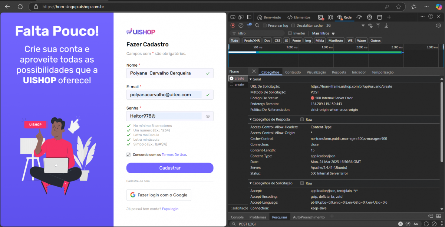
Task: Click the import HAR upload arrow
Action: click(x=378, y=26)
